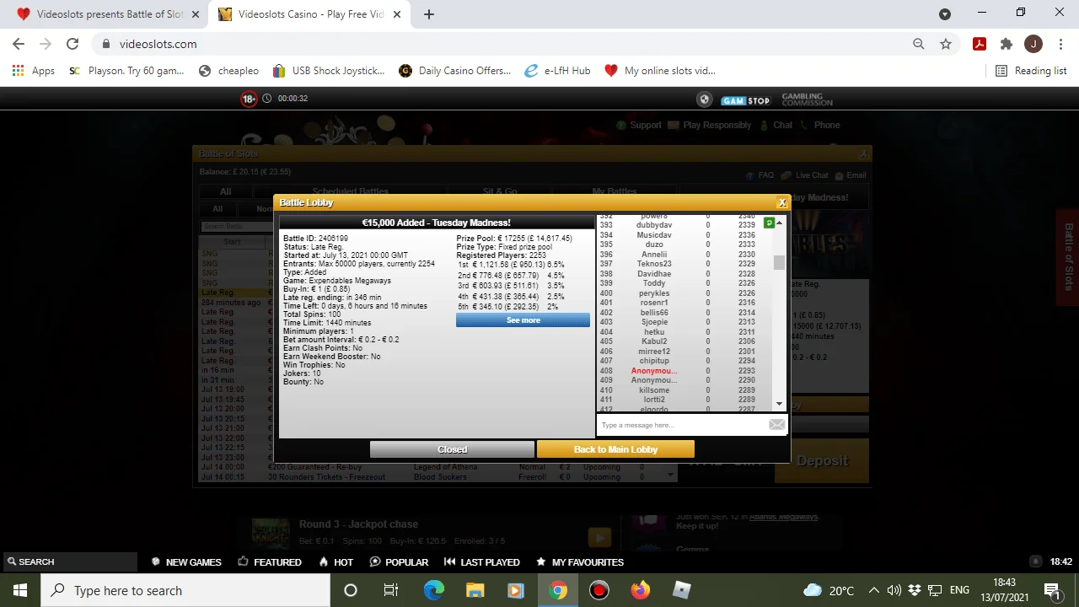Viewport: 1079px width, 607px height.
Task: Select player killsome in leaderboard
Action: (x=654, y=390)
